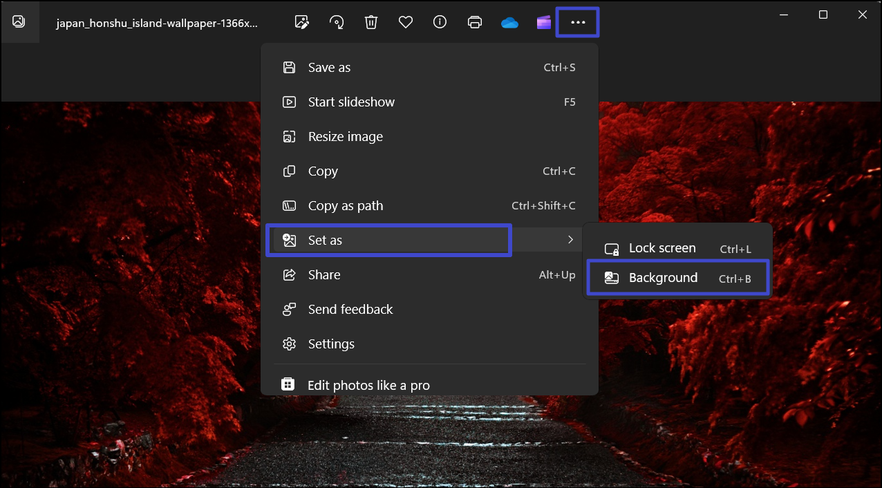The width and height of the screenshot is (882, 488).
Task: Open the Clipchamp video editor icon
Action: pos(544,22)
